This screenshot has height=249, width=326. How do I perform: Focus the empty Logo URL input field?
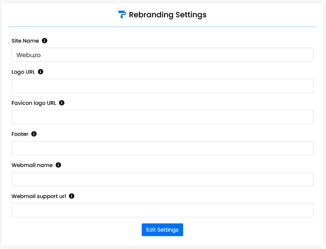point(162,86)
